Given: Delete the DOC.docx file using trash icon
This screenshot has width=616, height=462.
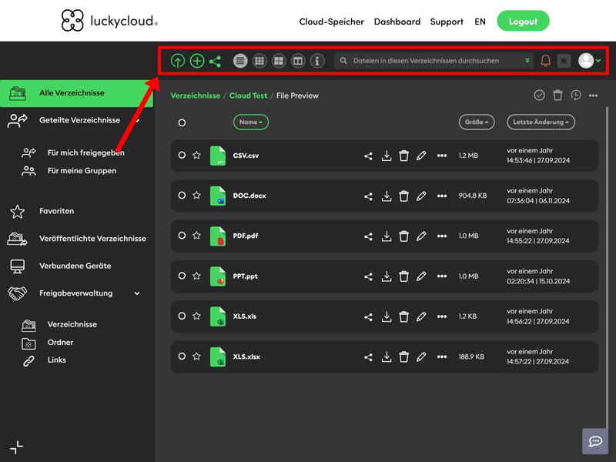Looking at the screenshot, I should pos(403,196).
